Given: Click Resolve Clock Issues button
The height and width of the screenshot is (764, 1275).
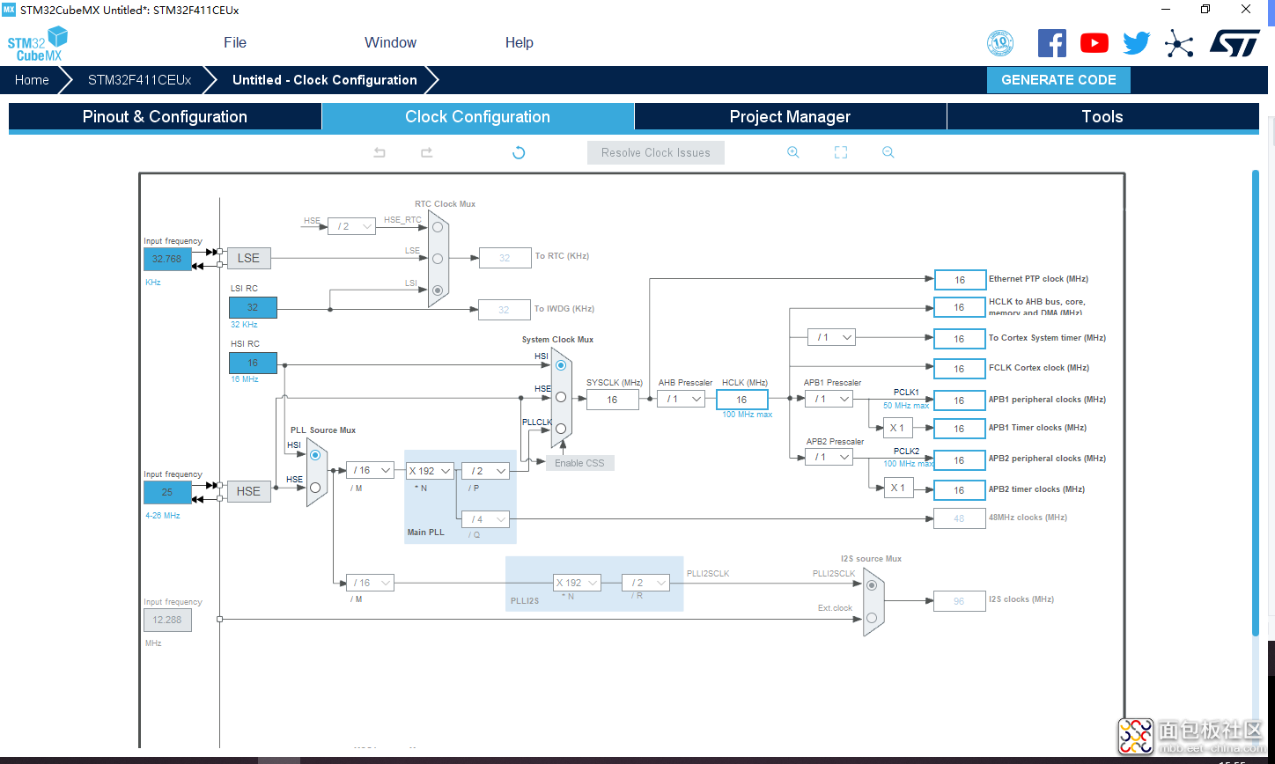Looking at the screenshot, I should (656, 152).
